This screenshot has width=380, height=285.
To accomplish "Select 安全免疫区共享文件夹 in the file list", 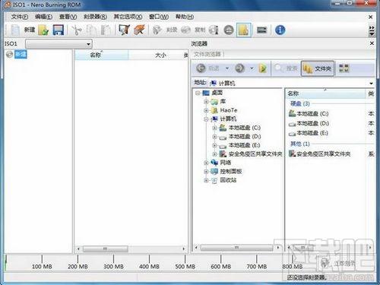I will [320, 154].
